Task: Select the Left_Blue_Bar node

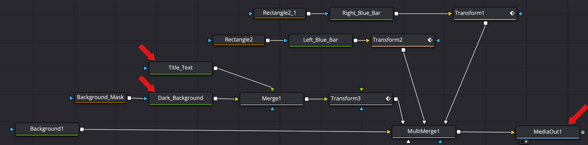Action: 320,40
